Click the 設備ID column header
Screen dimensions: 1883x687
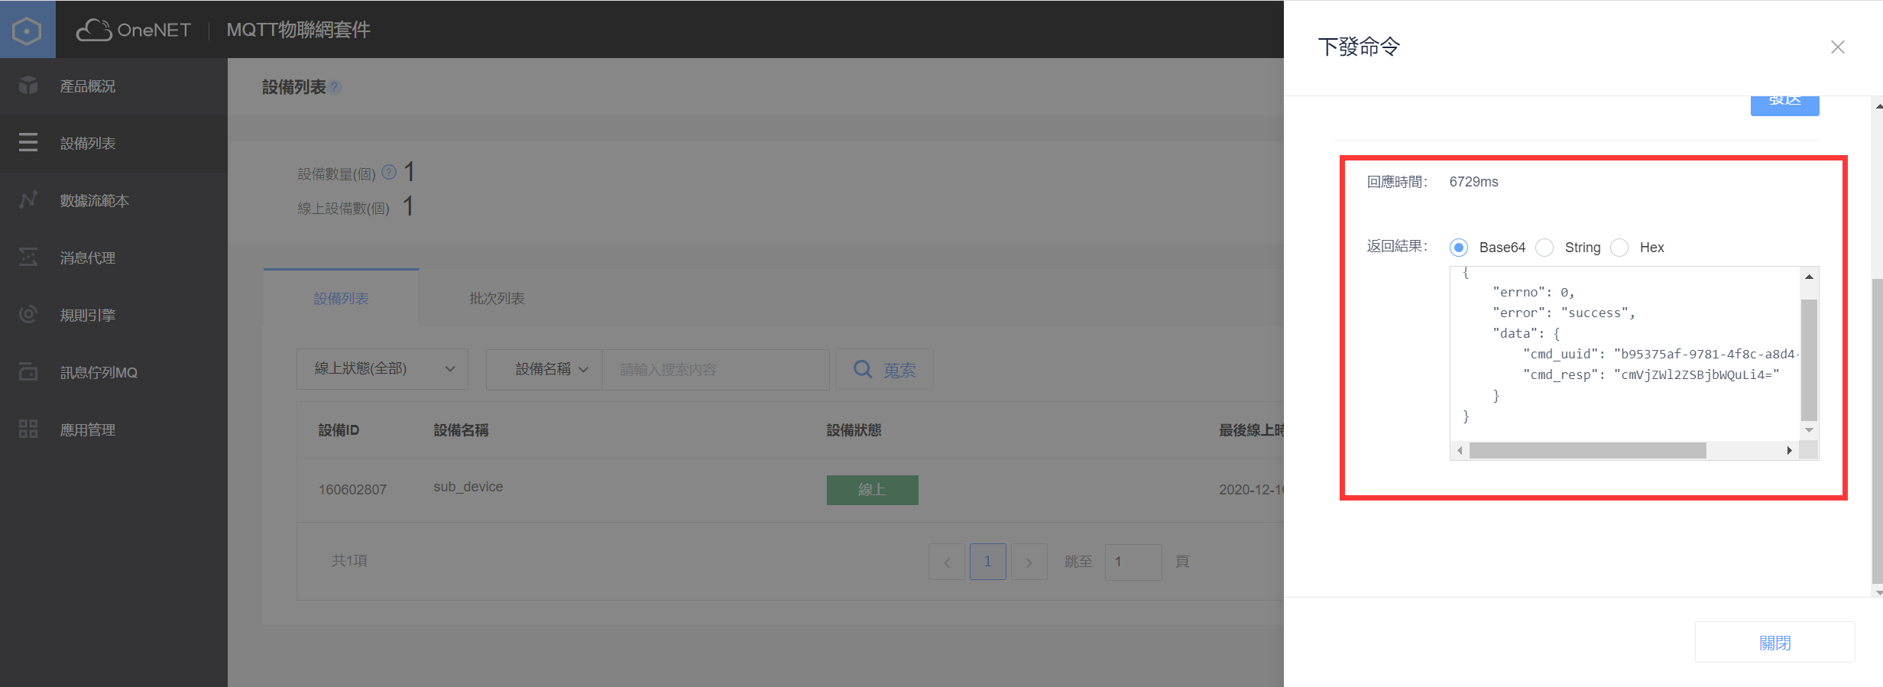click(339, 430)
